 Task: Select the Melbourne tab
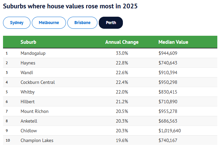click(49, 23)
